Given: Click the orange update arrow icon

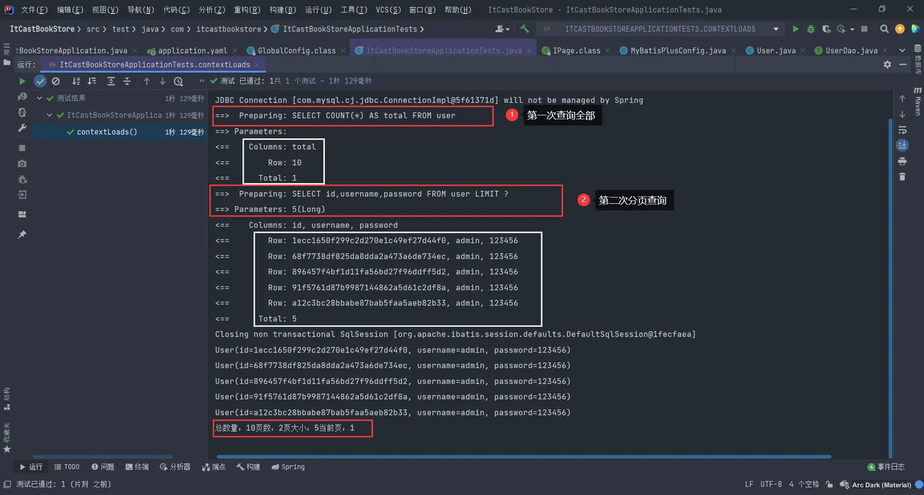Looking at the screenshot, I should (x=900, y=29).
